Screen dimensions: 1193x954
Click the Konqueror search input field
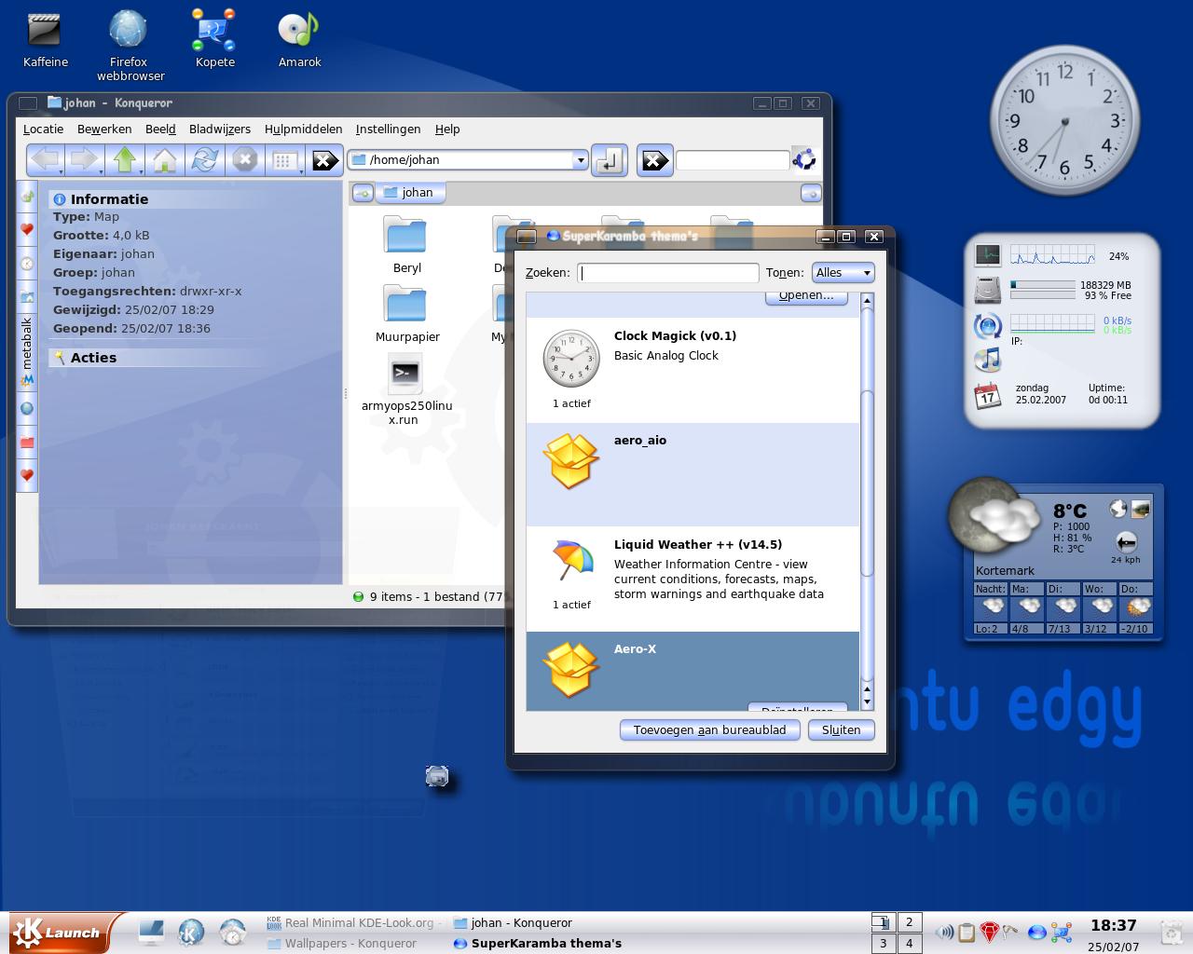click(733, 160)
